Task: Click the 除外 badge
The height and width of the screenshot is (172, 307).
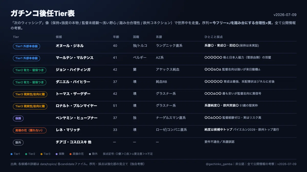Action: point(18,142)
